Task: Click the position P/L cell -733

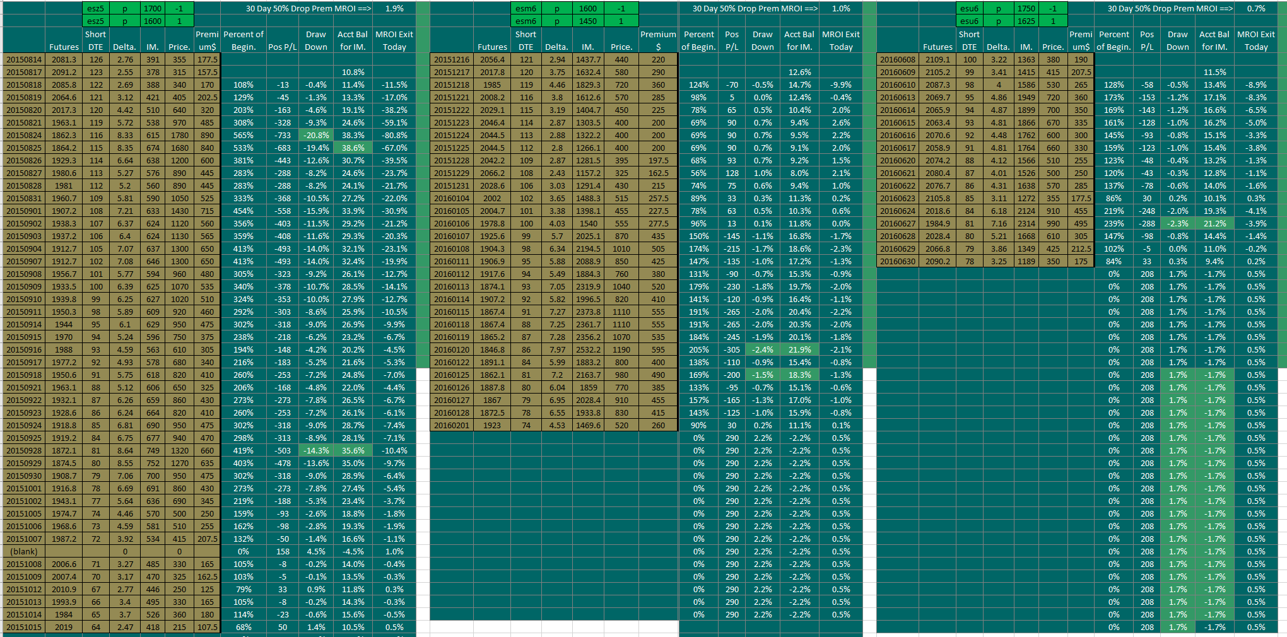Action: (x=283, y=136)
